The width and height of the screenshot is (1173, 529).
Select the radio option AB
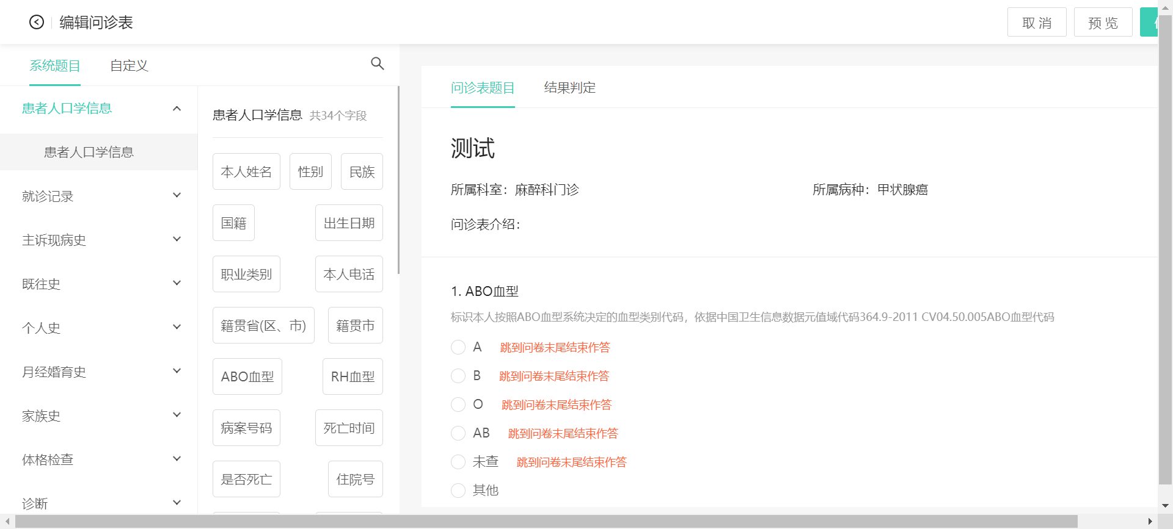point(458,433)
